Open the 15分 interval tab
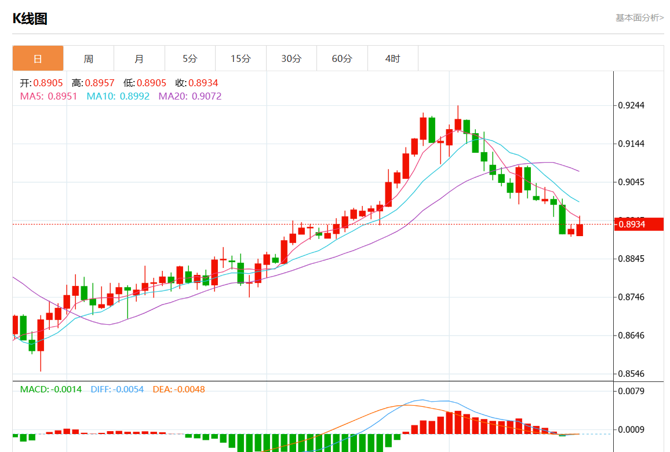Viewport: 670px width, 452px height. (241, 58)
